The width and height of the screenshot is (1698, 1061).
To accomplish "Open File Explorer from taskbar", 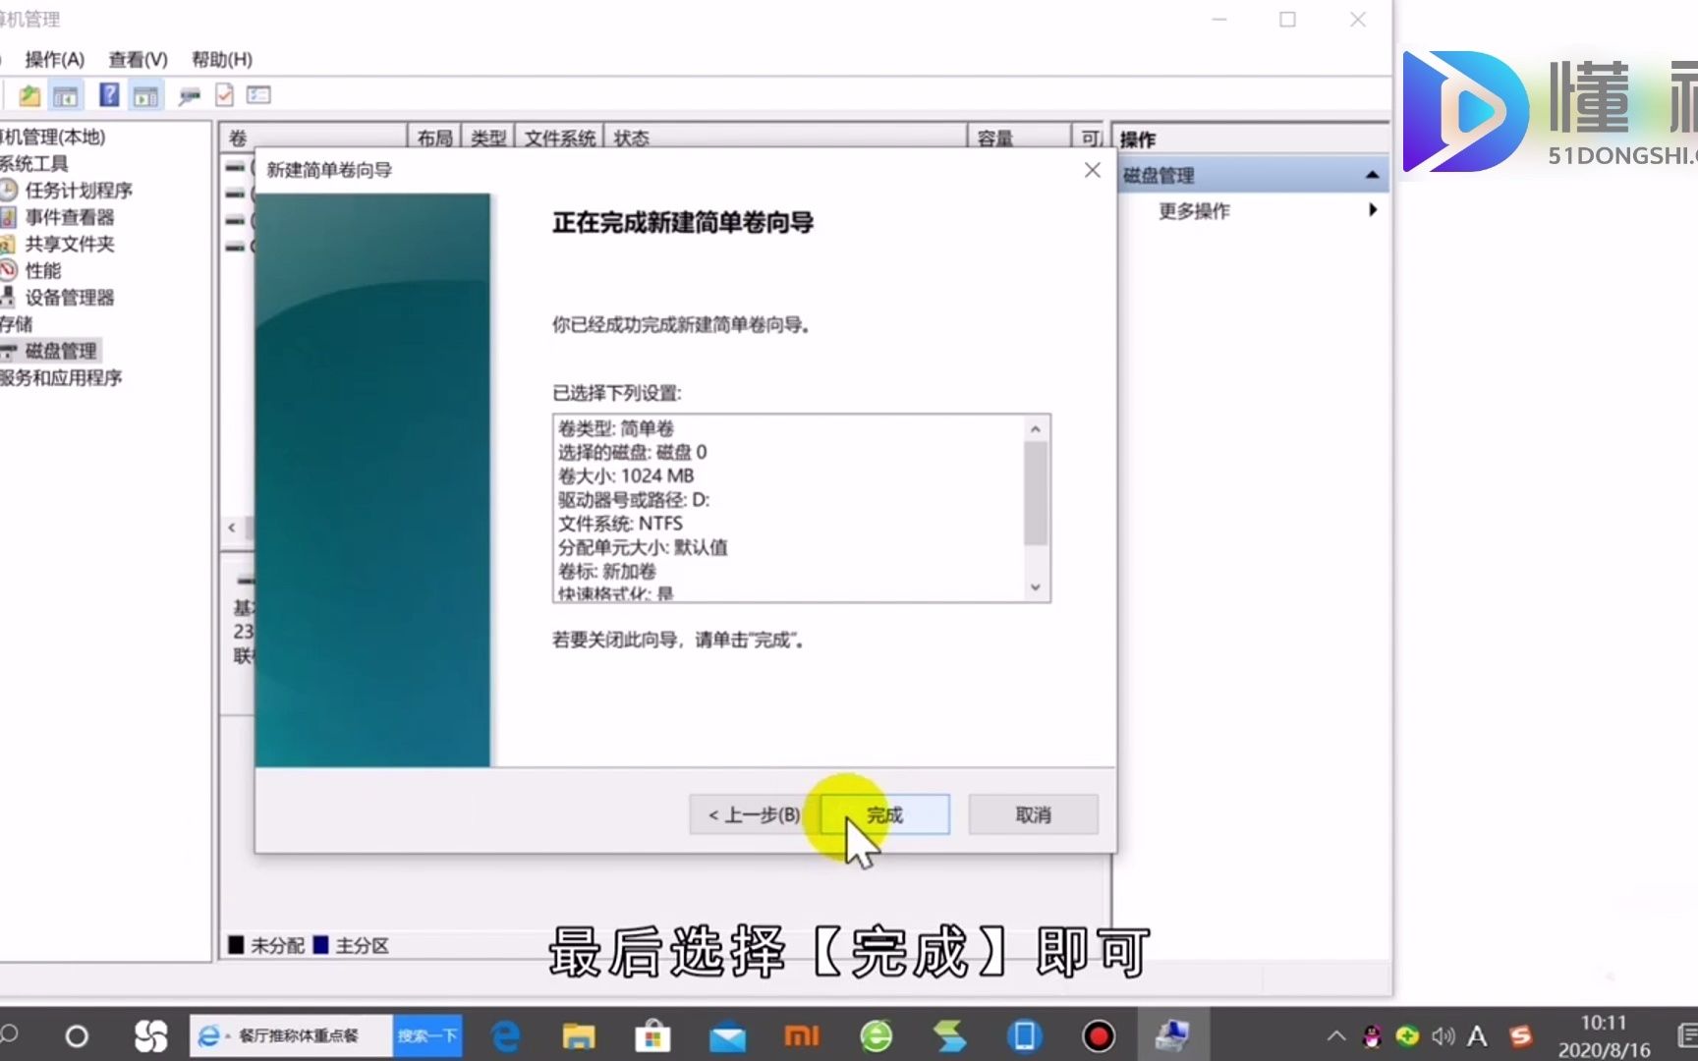I will [579, 1035].
